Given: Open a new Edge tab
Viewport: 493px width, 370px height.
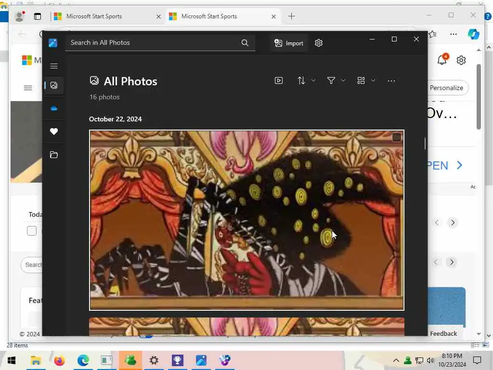Looking at the screenshot, I should click(291, 16).
